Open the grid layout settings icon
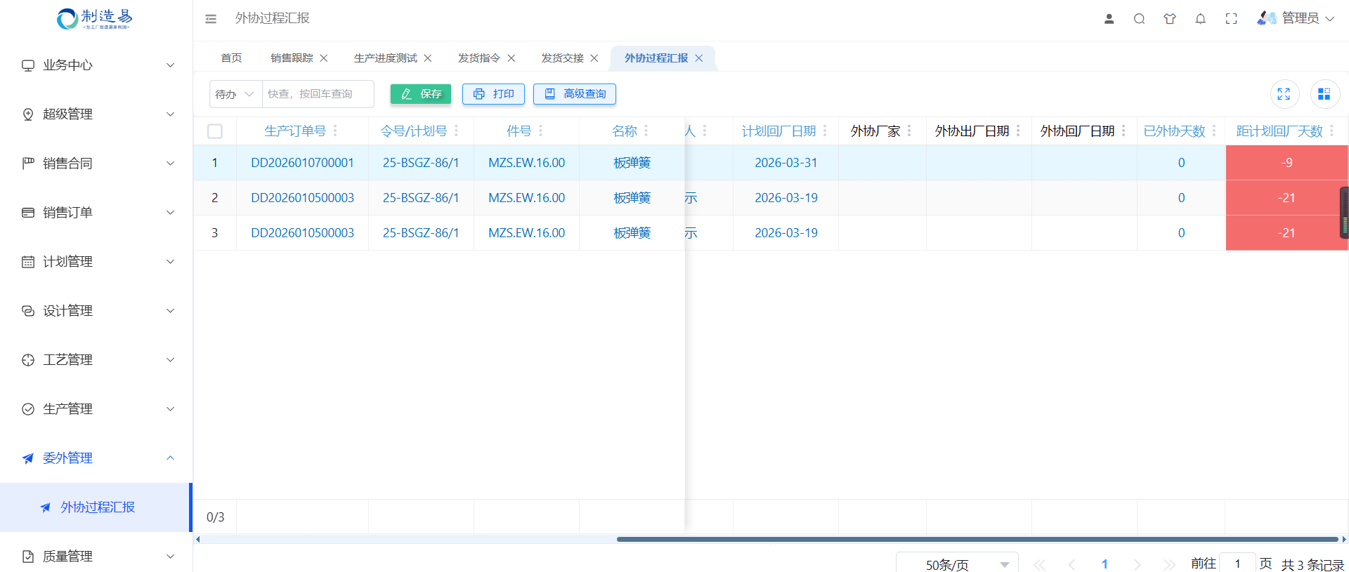The image size is (1349, 572). [1324, 94]
